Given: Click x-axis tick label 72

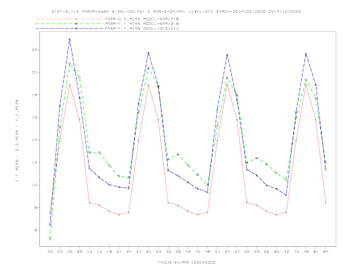Looking at the screenshot, I should coord(286,252).
